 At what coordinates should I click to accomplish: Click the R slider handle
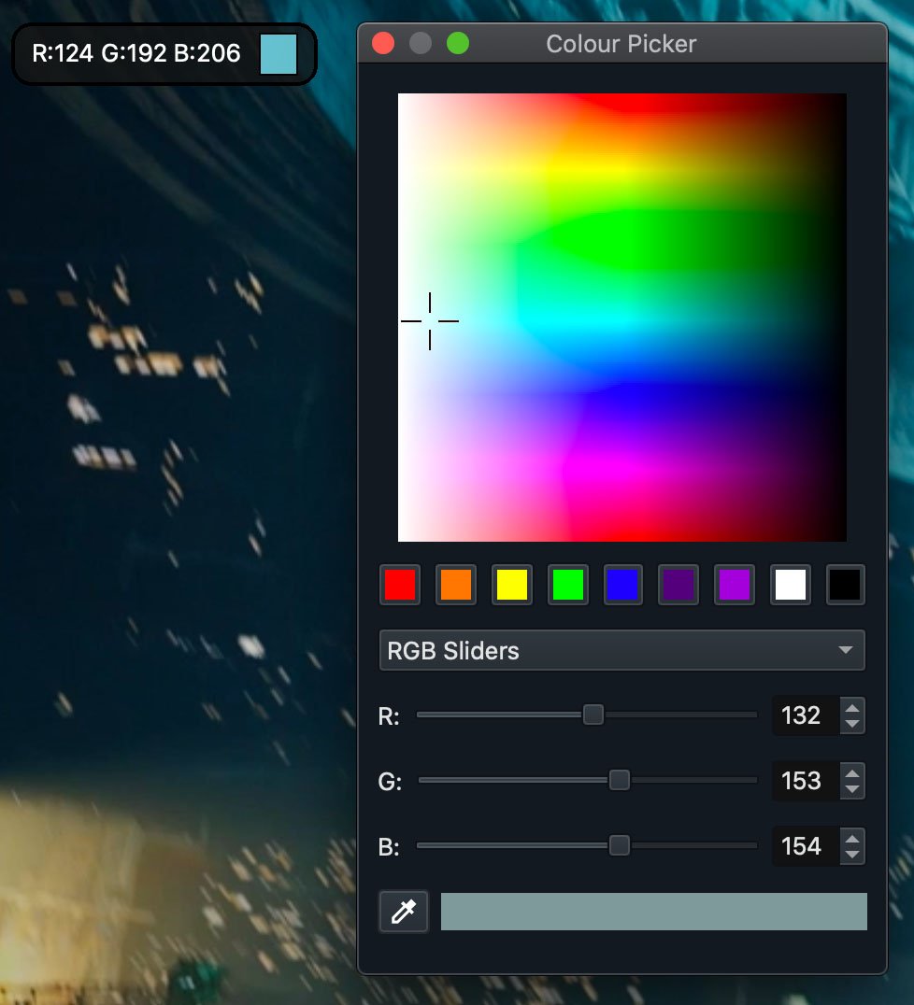click(x=593, y=715)
